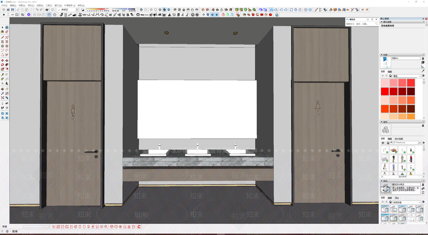Collapse the 样式 Styles panel
Viewport: 428px width, 235px height.
pyautogui.click(x=382, y=181)
